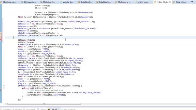Click the final Calendar c1 line
The height and width of the screenshot is (110, 196).
pos(41,77)
